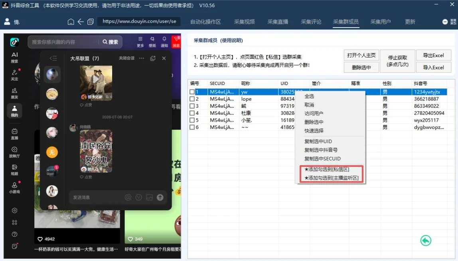Click the 壁纸 icon in Douyin header

click(x=152, y=42)
